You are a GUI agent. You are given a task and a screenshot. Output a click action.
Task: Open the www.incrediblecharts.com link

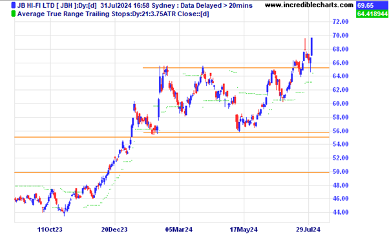309,5
